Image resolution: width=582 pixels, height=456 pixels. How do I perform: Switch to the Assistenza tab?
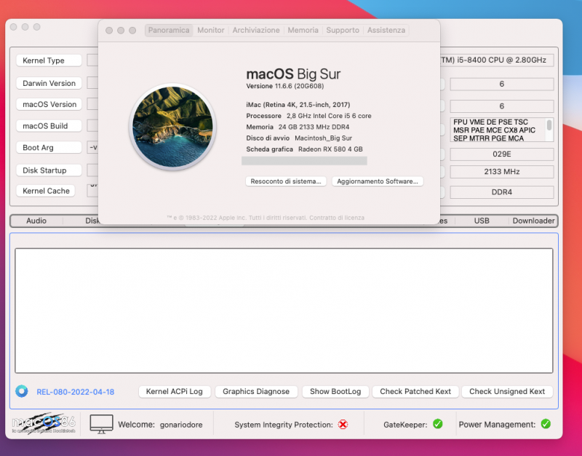click(386, 30)
